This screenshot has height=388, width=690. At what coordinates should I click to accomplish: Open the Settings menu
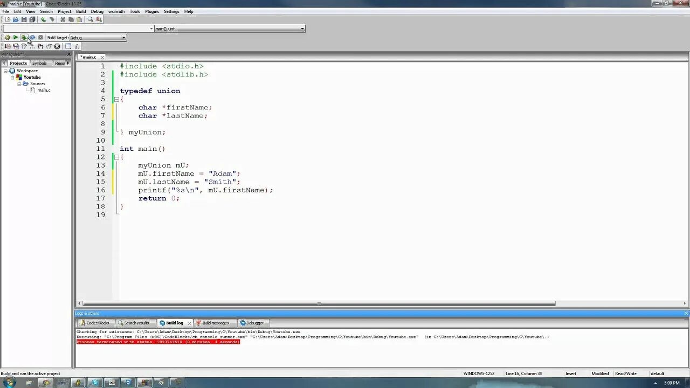tap(171, 11)
